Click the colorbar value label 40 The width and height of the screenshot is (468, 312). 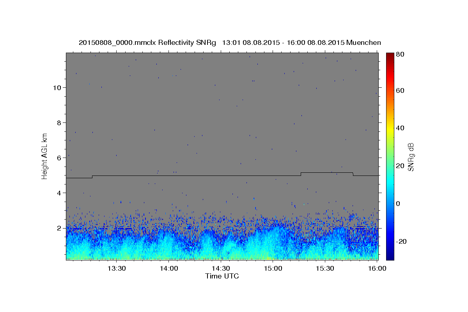(400, 128)
